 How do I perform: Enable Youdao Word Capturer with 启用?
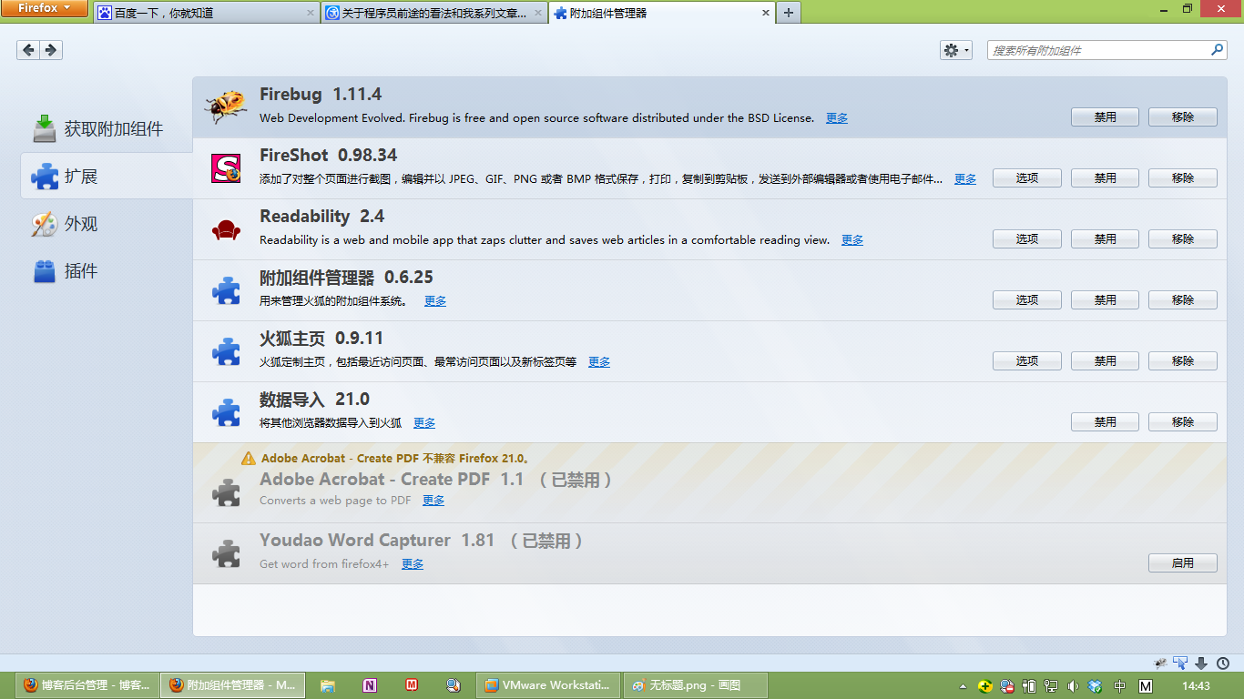pyautogui.click(x=1183, y=563)
